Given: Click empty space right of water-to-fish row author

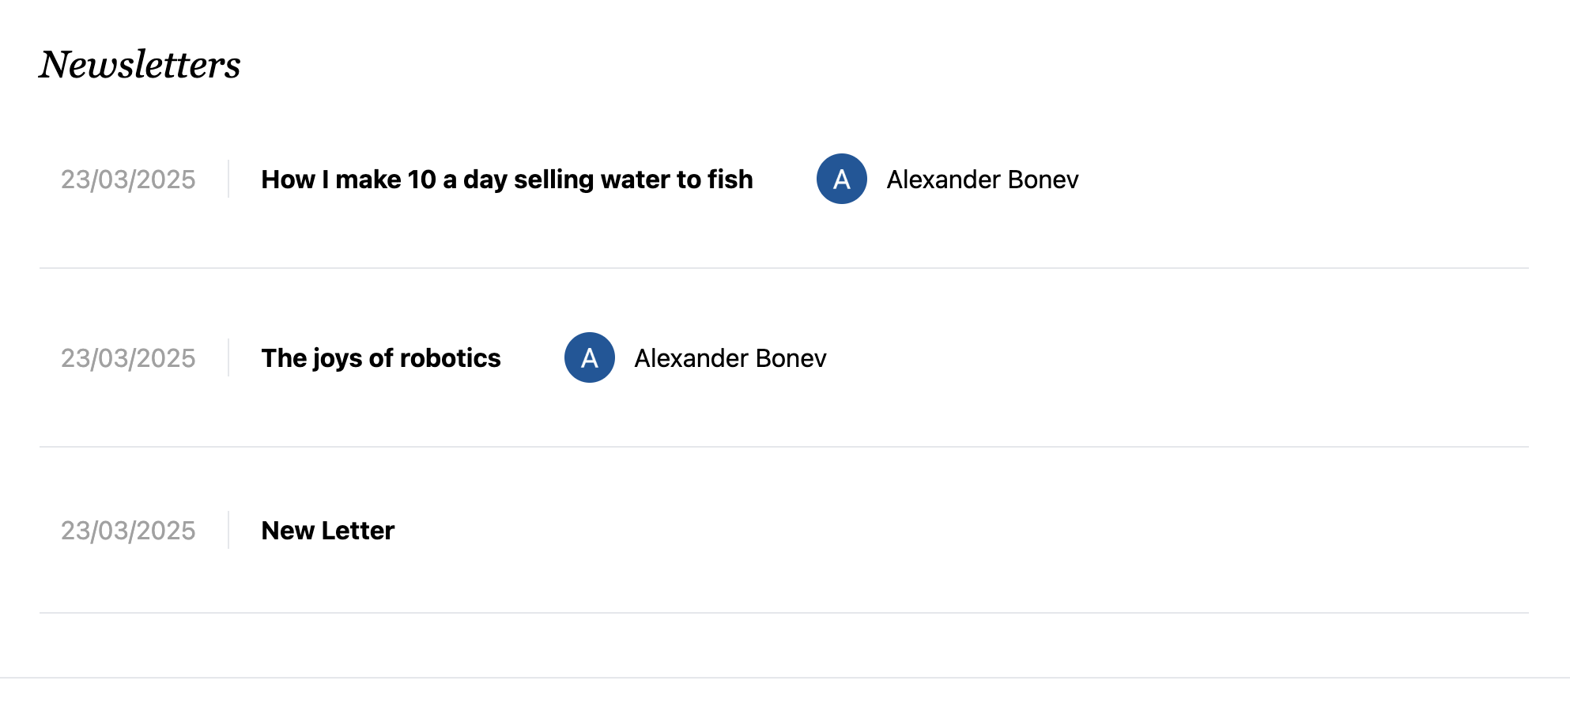Looking at the screenshot, I should (x=1304, y=180).
